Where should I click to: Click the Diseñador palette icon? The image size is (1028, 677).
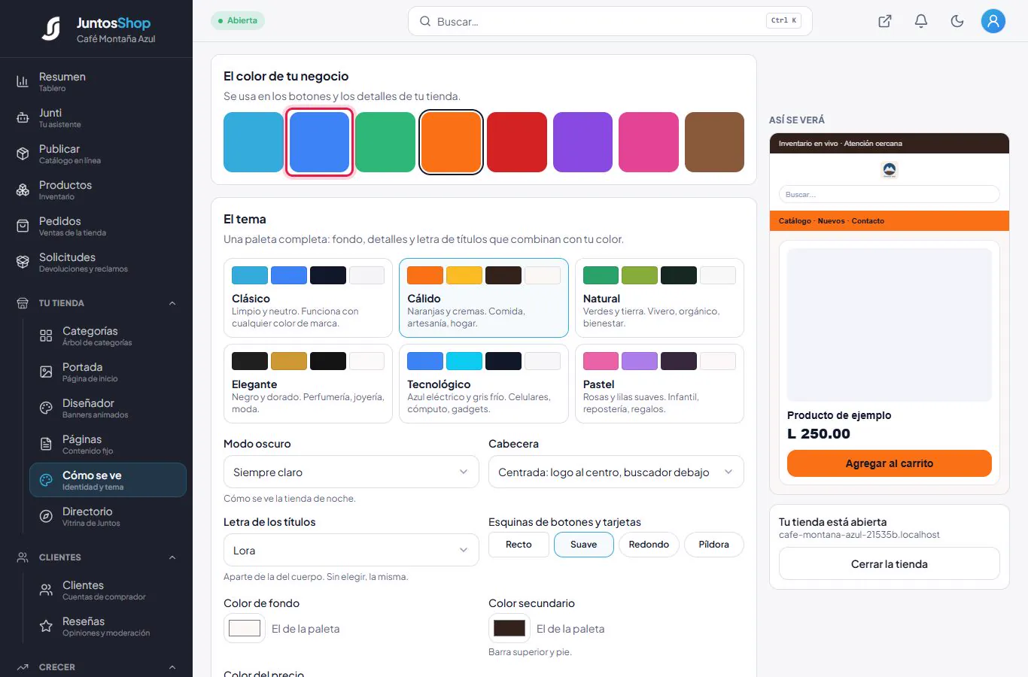46,408
